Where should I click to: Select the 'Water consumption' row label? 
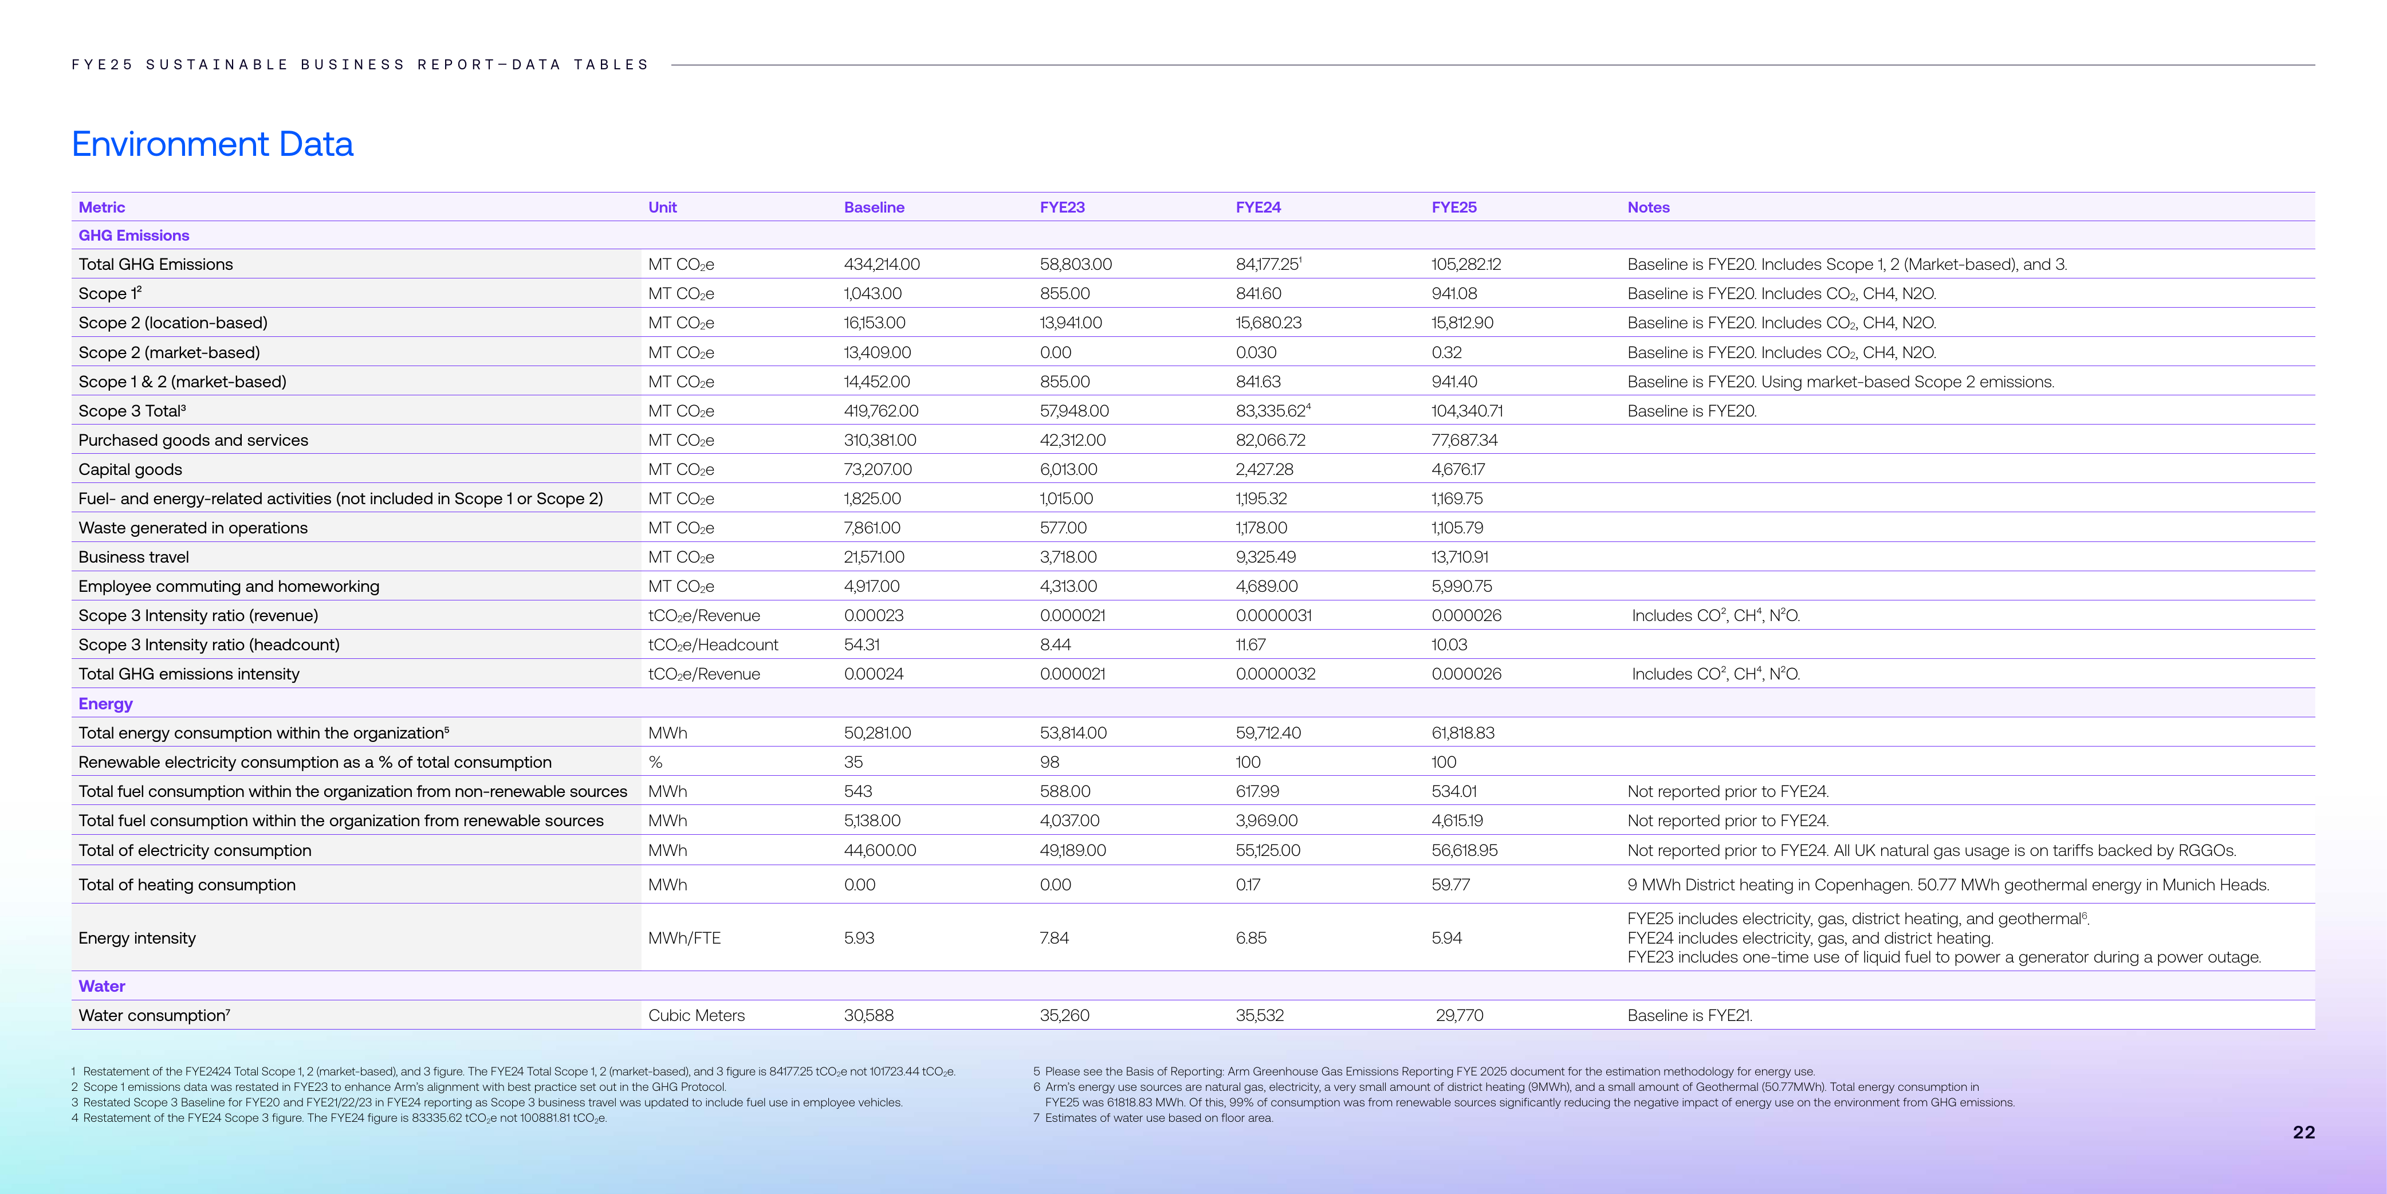click(x=155, y=1015)
